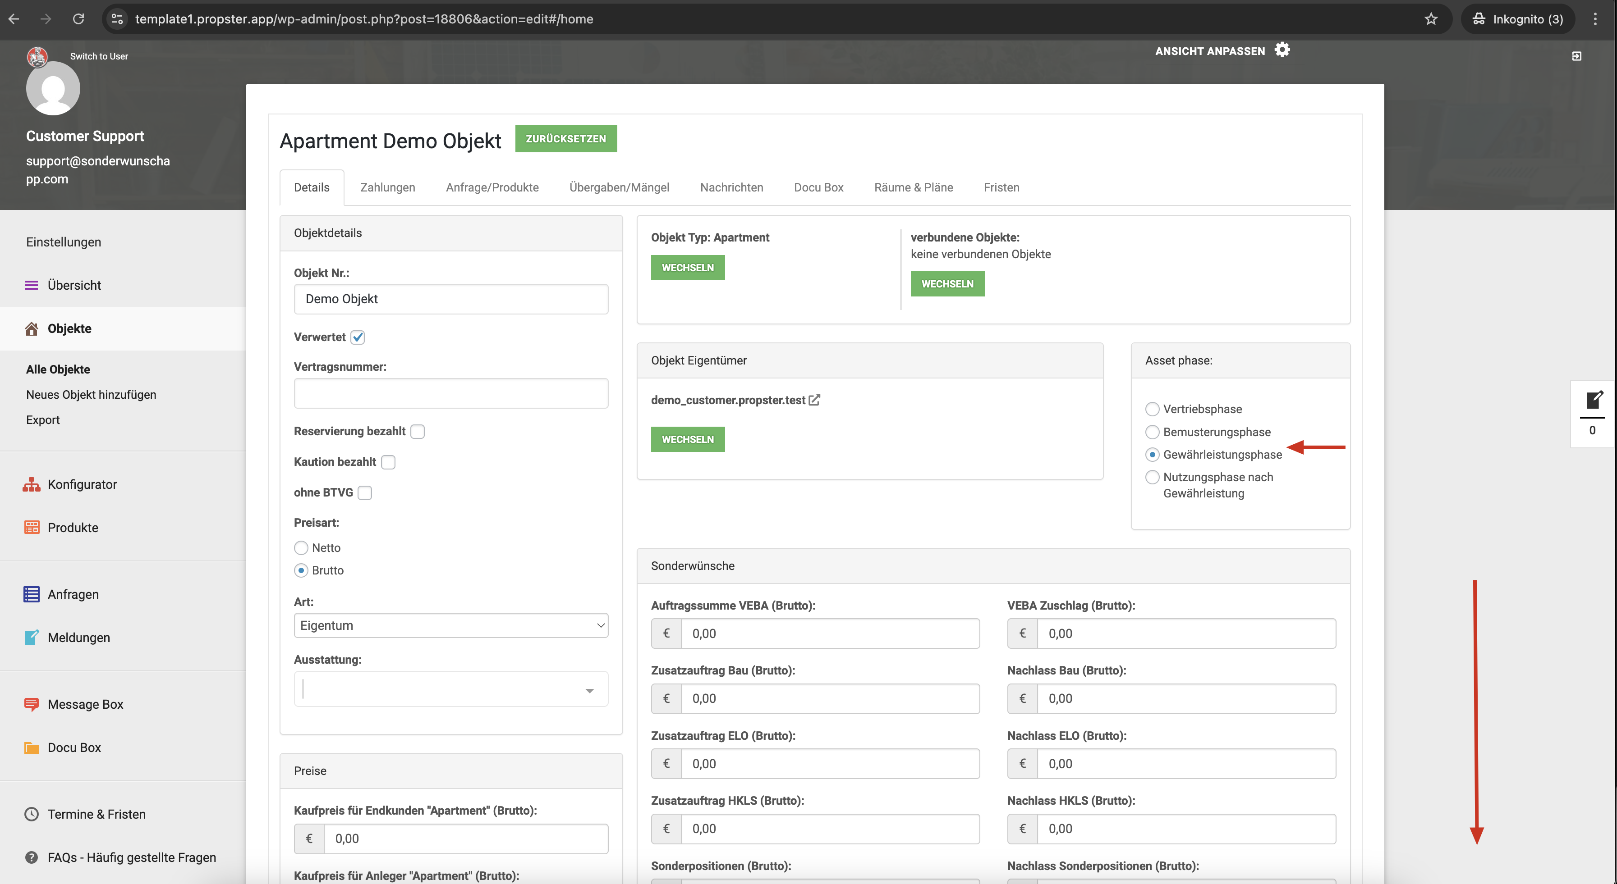Image resolution: width=1617 pixels, height=884 pixels.
Task: Click the Vertragsnummer input field
Action: [451, 393]
